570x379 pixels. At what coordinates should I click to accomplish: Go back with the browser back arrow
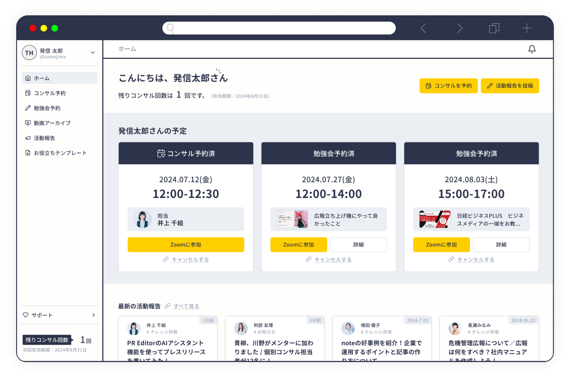pos(423,28)
